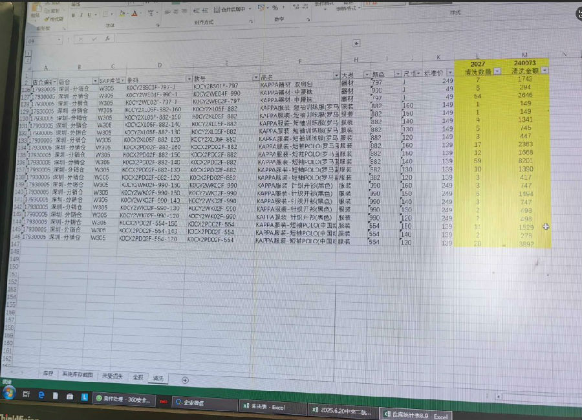Click outline level 1 button

pyautogui.click(x=28, y=53)
